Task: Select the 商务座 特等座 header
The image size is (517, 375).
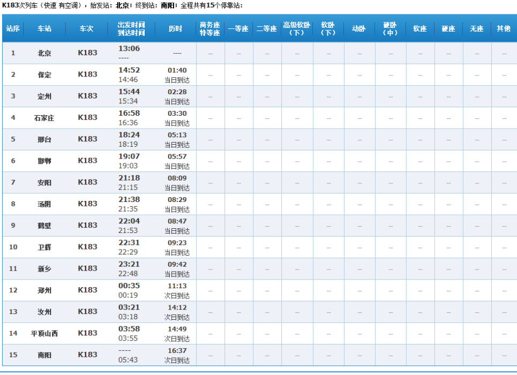Action: (x=210, y=29)
